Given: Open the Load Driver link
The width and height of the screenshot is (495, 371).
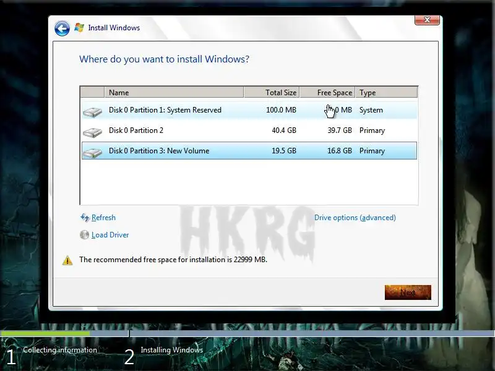Looking at the screenshot, I should coord(110,235).
